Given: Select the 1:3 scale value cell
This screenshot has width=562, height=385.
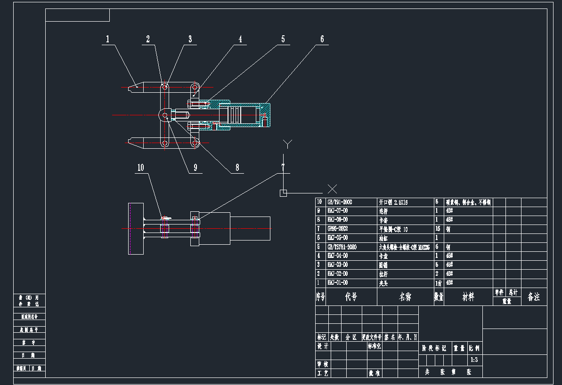Looking at the screenshot, I should 474,360.
